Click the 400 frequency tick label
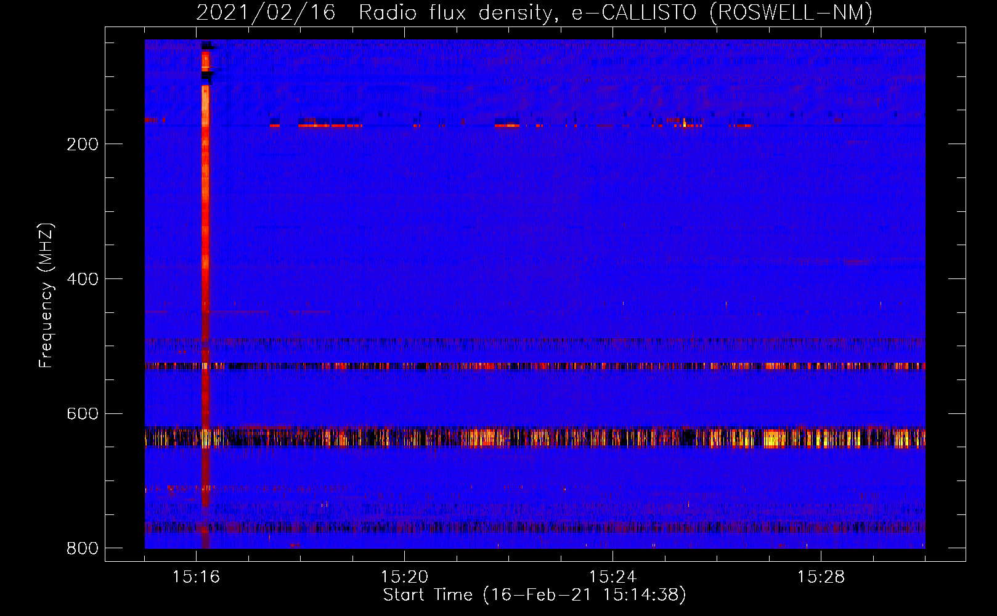This screenshot has height=616, width=997. 83,279
